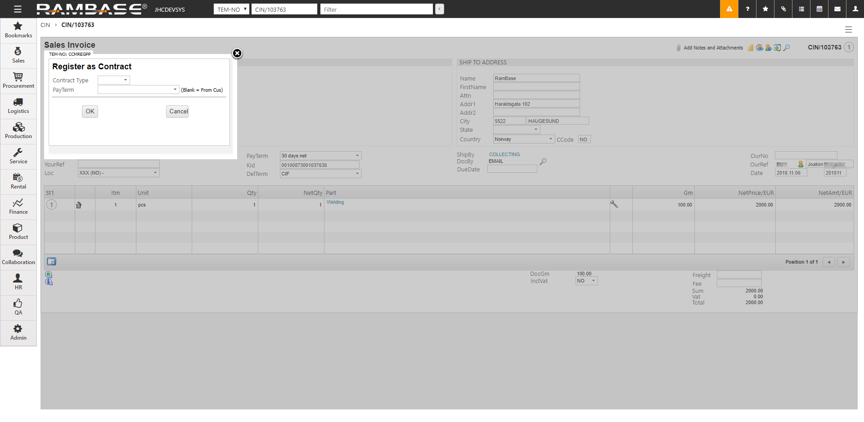Open the hamburger menu in the top bar
864x422 pixels.
click(18, 9)
